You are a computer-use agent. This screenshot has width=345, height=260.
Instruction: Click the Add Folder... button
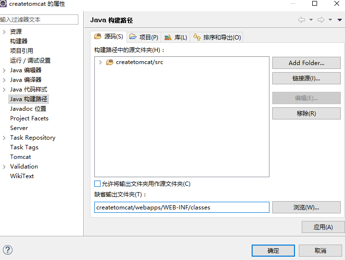click(307, 63)
